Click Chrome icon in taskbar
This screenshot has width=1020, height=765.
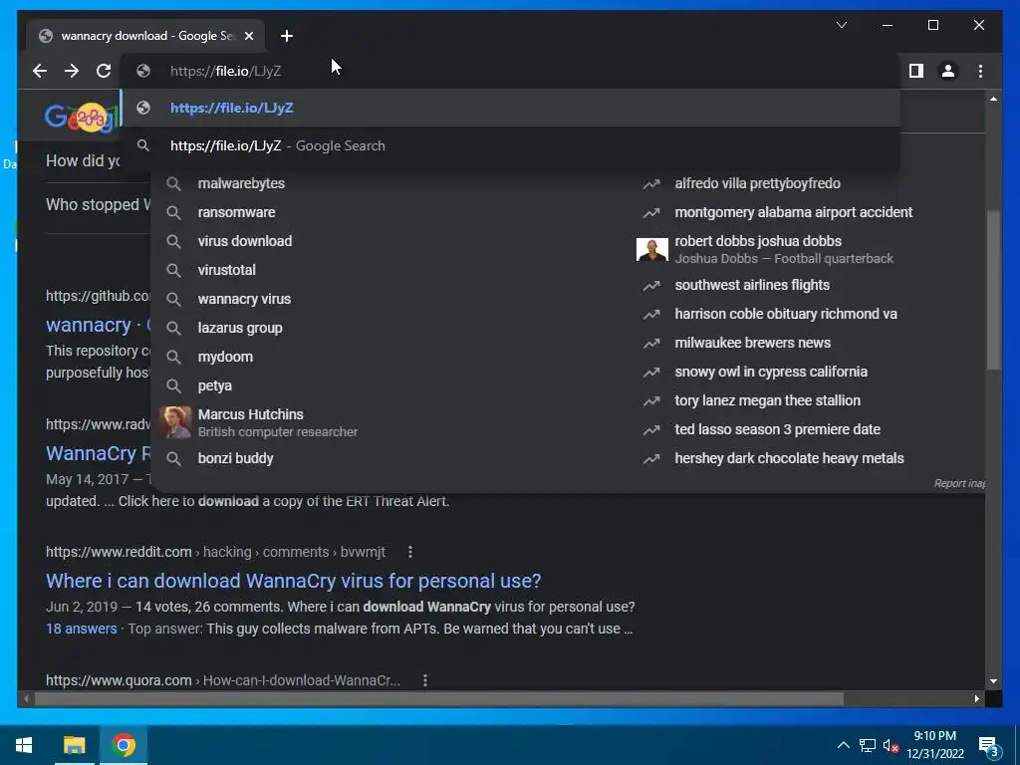(x=124, y=745)
